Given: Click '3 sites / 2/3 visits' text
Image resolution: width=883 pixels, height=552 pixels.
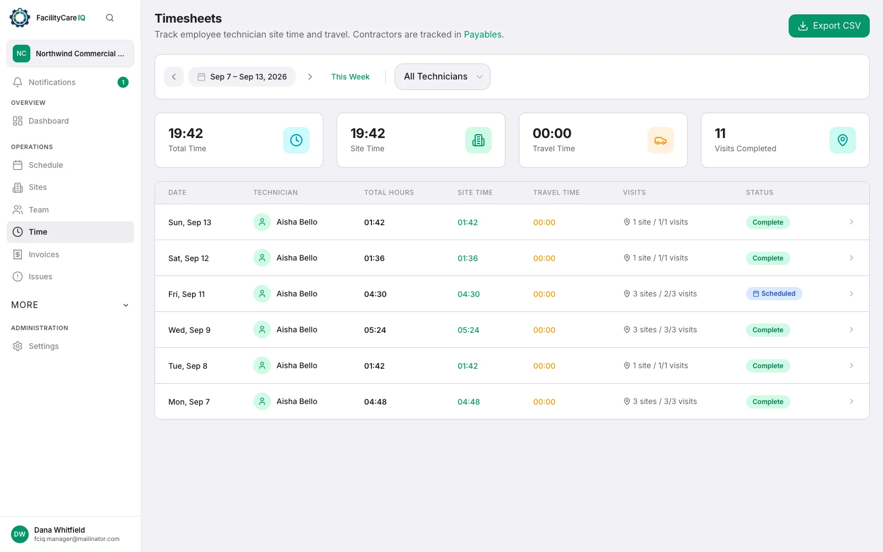Looking at the screenshot, I should (664, 294).
